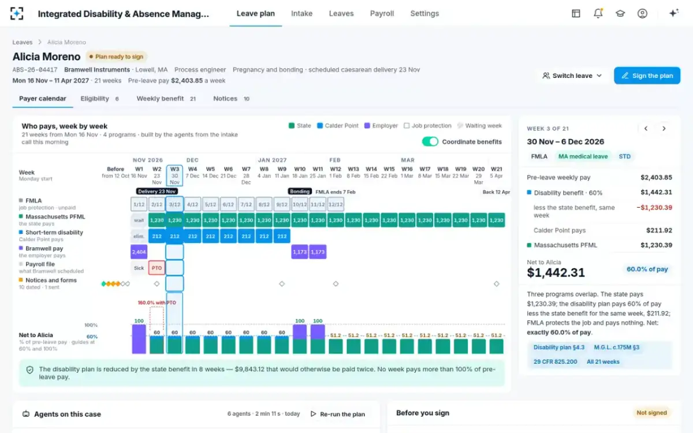Select the Notices tab

[231, 99]
